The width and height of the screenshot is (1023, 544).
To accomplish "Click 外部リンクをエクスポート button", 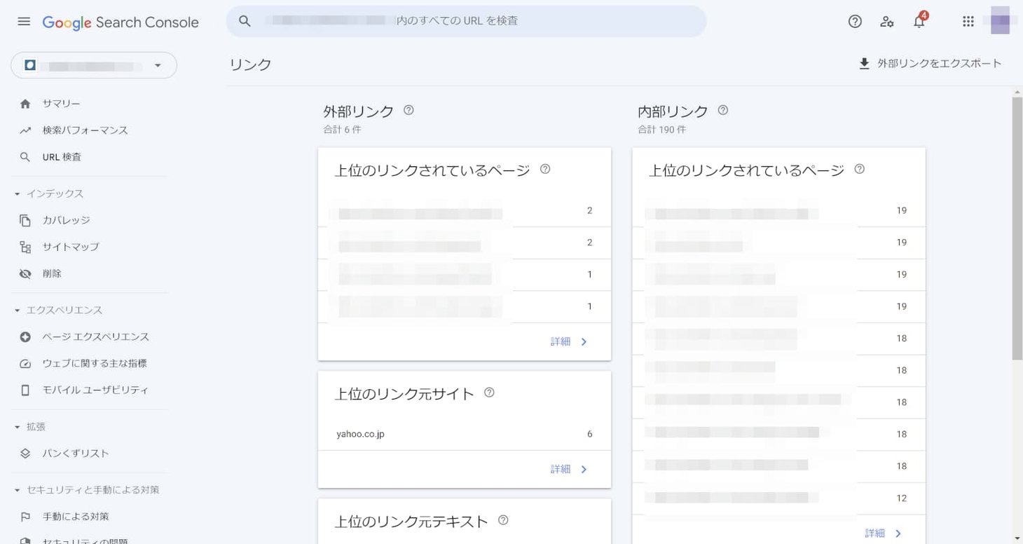I will (931, 64).
